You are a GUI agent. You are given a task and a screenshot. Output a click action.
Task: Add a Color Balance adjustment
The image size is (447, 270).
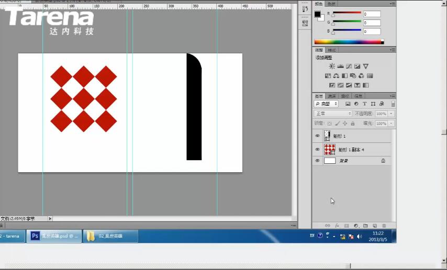(336, 75)
